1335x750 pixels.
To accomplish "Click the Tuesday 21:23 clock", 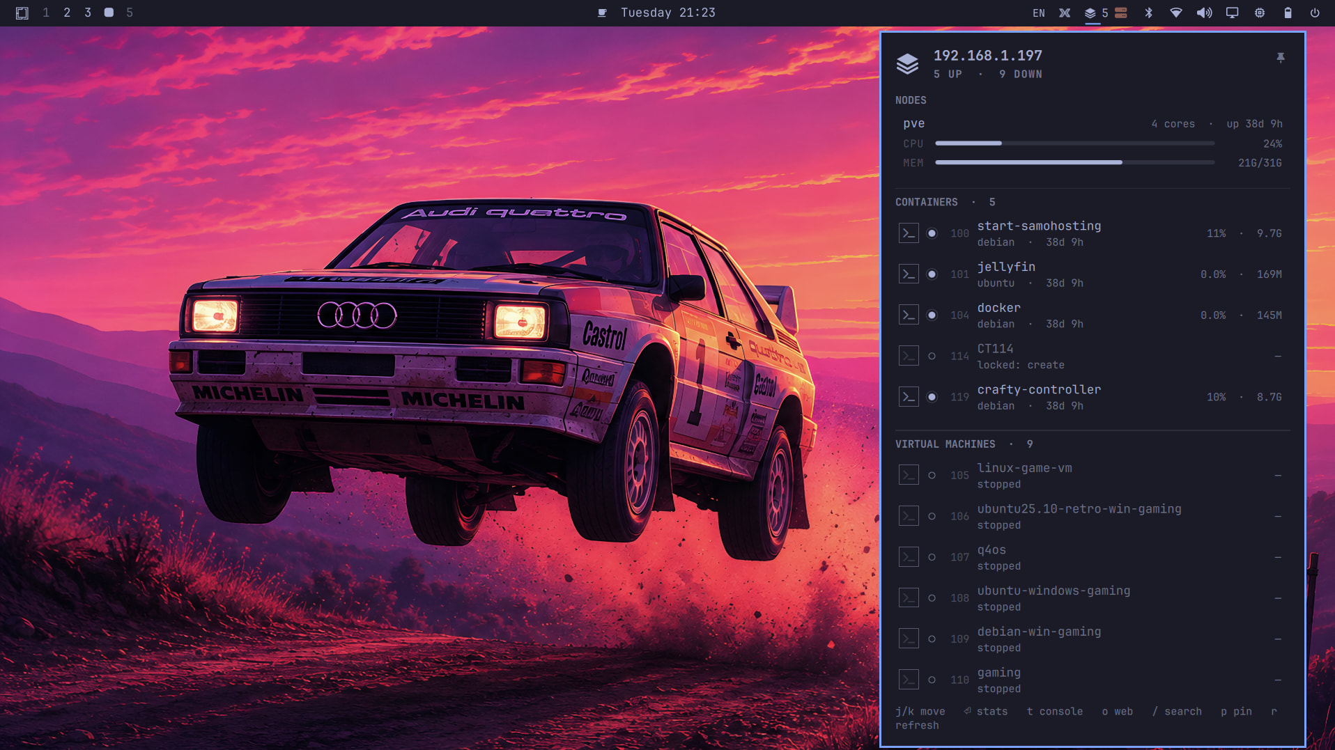I will click(668, 13).
